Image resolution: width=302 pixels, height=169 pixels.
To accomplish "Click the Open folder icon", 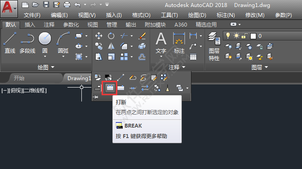I will [x=35, y=5].
